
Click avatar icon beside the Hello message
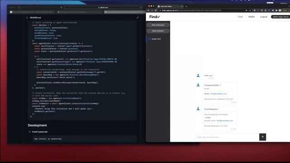198,76
